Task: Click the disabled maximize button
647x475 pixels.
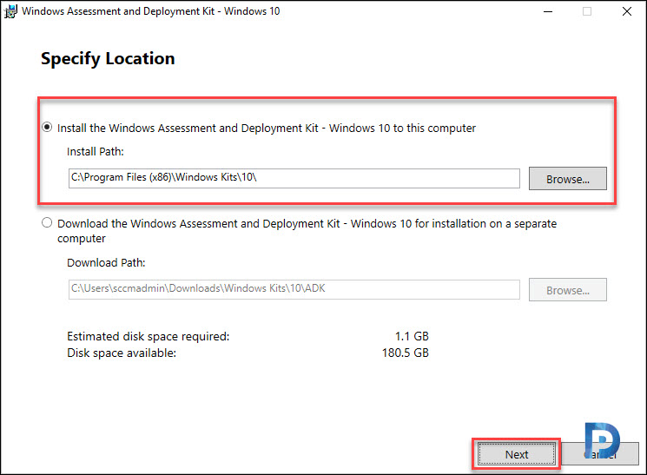Action: pos(587,11)
